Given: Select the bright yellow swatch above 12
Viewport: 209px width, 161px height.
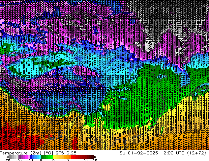Looking at the screenshot, I should pyautogui.click(x=54, y=157).
